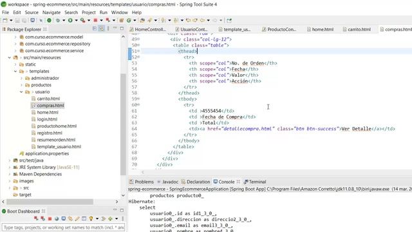Click the red Stop toolbar icon in main toolbar

(95, 20)
